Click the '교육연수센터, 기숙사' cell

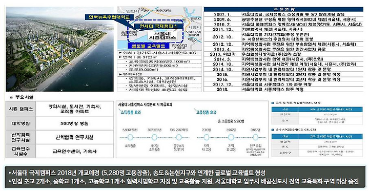tap(74, 151)
